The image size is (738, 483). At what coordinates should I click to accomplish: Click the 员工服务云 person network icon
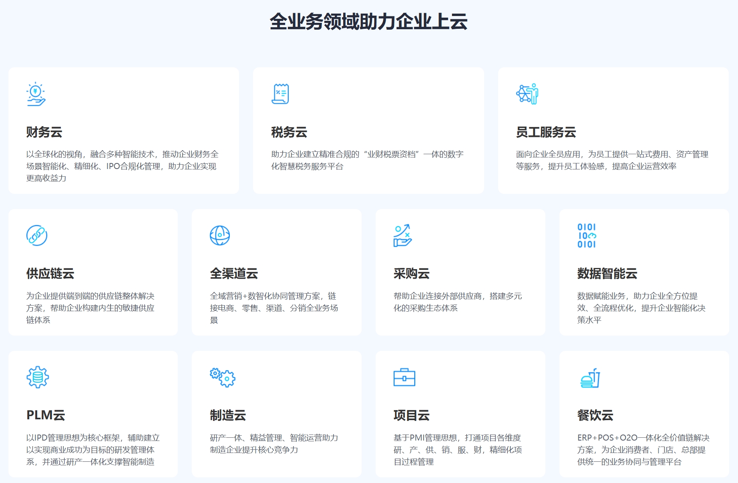[x=527, y=94]
